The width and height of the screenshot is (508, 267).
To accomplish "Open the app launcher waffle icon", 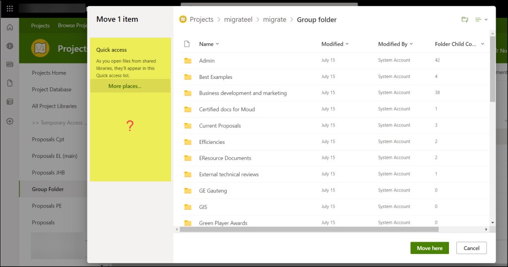I will (x=9, y=8).
